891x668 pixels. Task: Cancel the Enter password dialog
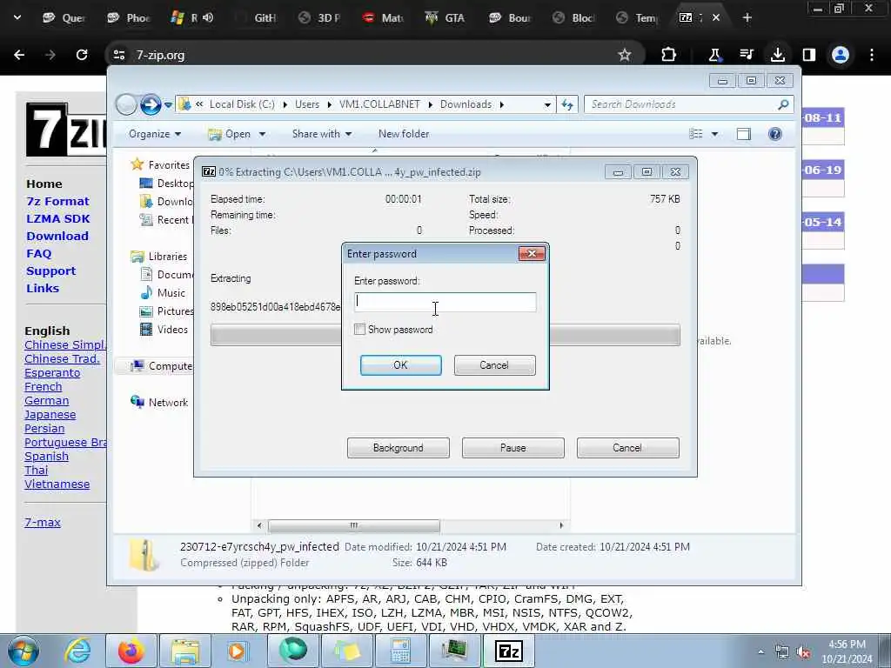[x=494, y=365]
